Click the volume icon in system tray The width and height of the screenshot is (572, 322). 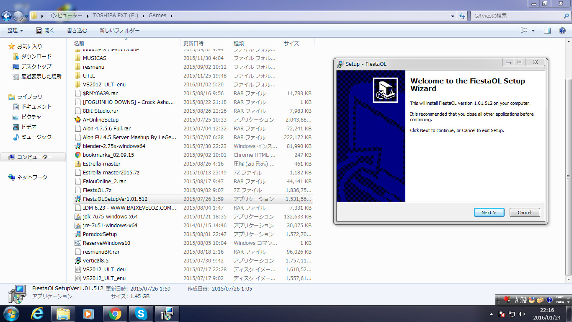click(522, 314)
